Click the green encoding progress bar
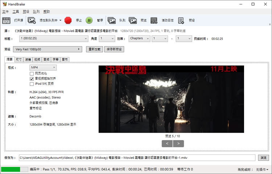This screenshot has width=272, height=174. click(x=15, y=169)
